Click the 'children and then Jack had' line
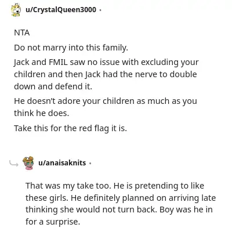 click(x=106, y=74)
